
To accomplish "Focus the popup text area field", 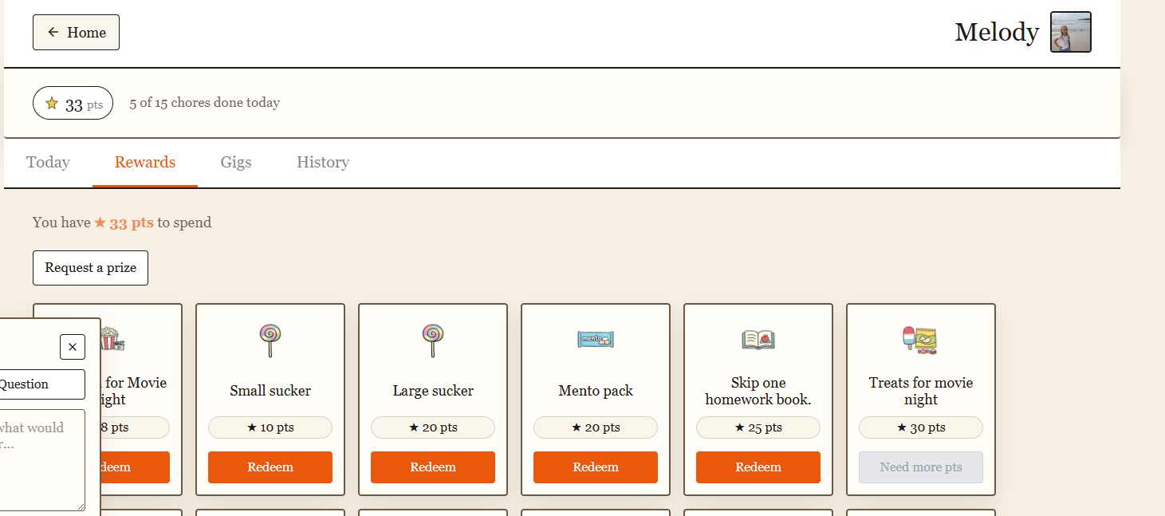I will point(40,460).
